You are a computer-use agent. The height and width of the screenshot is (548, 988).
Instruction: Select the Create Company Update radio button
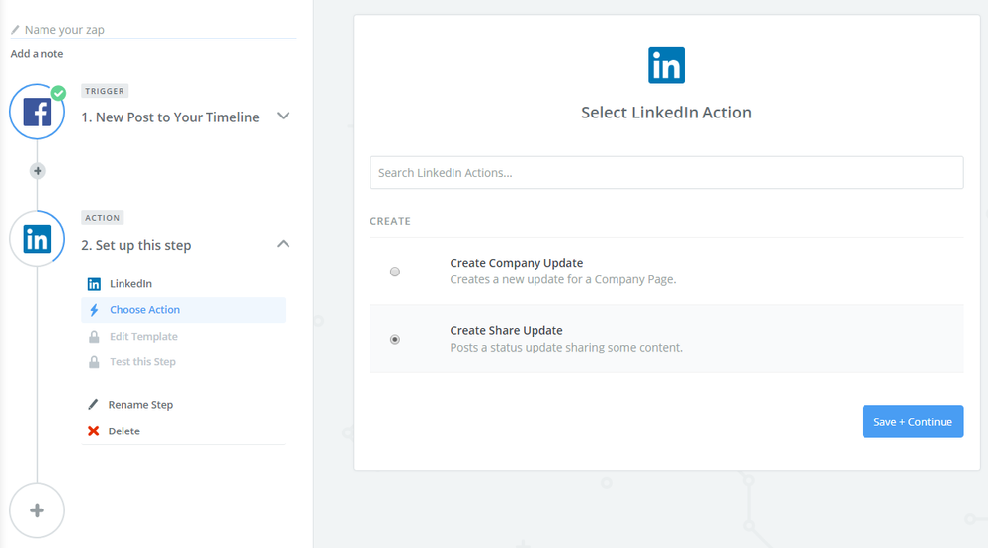click(x=395, y=272)
